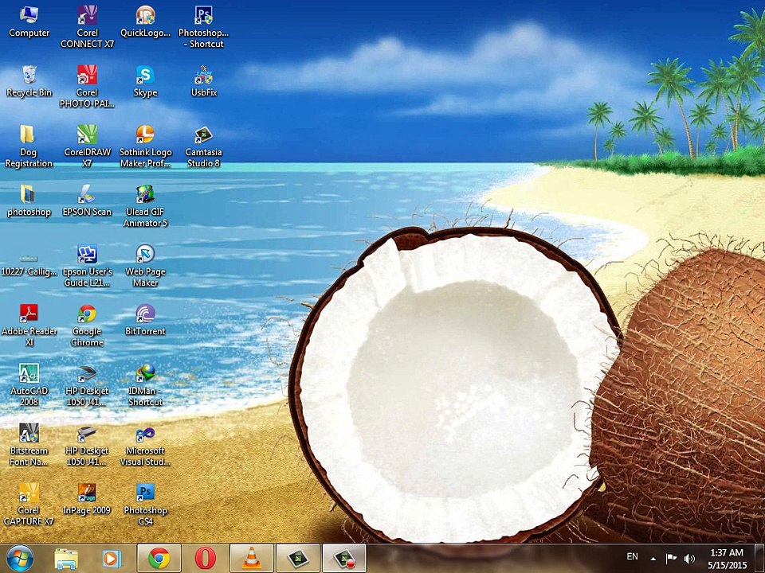
Task: Click the InPage 2009 desktop icon
Action: click(x=87, y=493)
